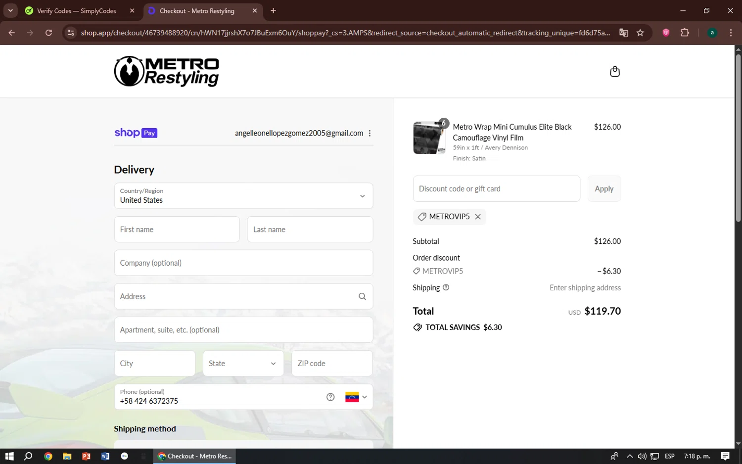Show hidden system tray icons
The image size is (742, 464).
click(x=629, y=456)
